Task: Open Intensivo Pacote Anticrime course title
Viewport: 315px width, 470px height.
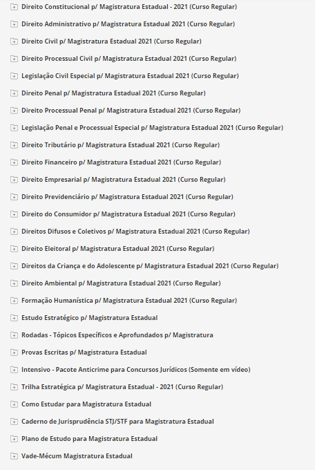Action: click(136, 370)
